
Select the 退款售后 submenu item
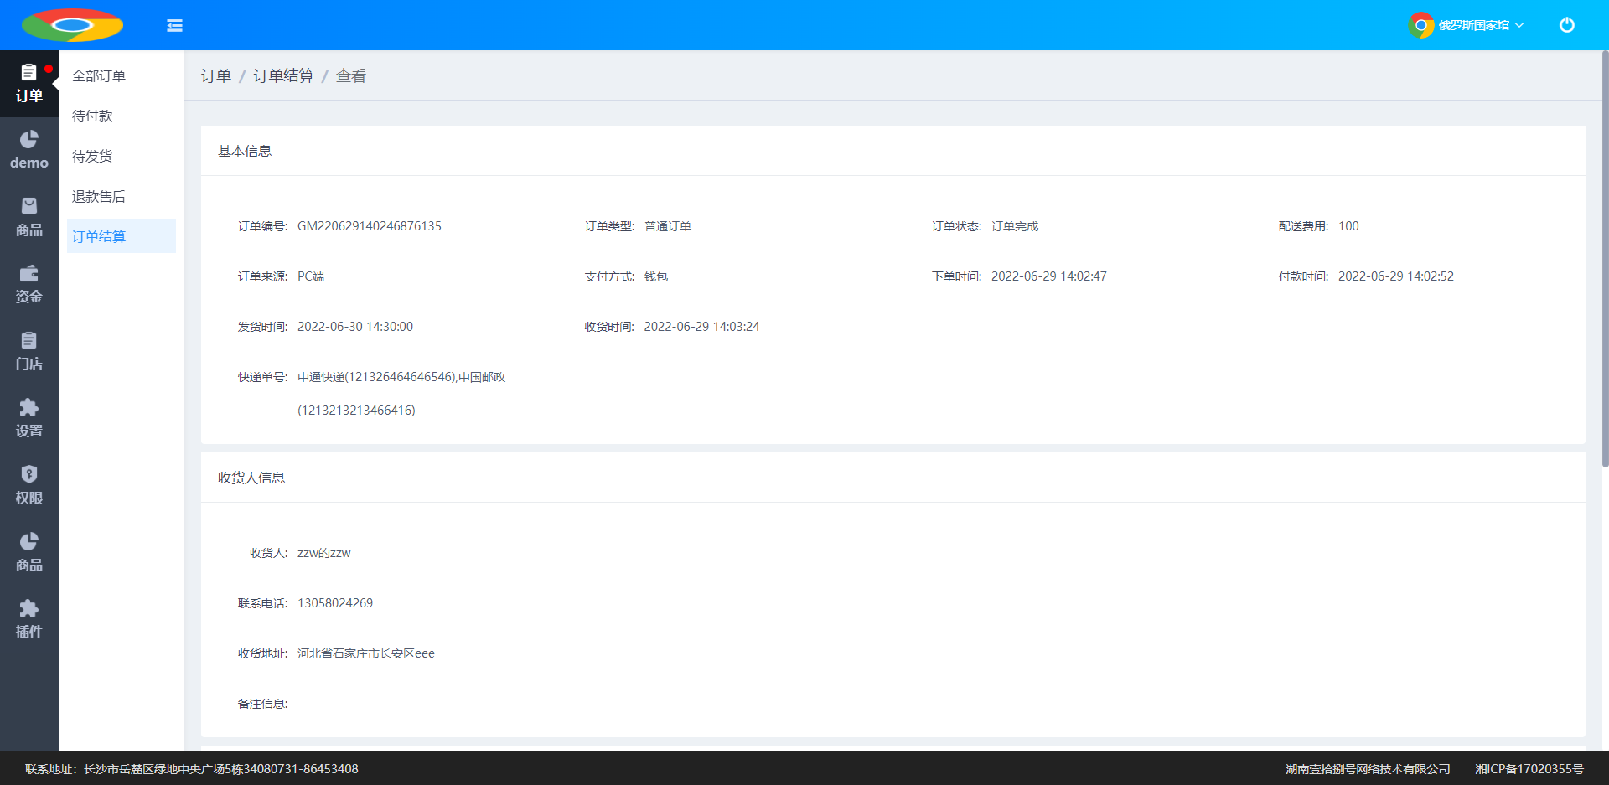point(122,196)
